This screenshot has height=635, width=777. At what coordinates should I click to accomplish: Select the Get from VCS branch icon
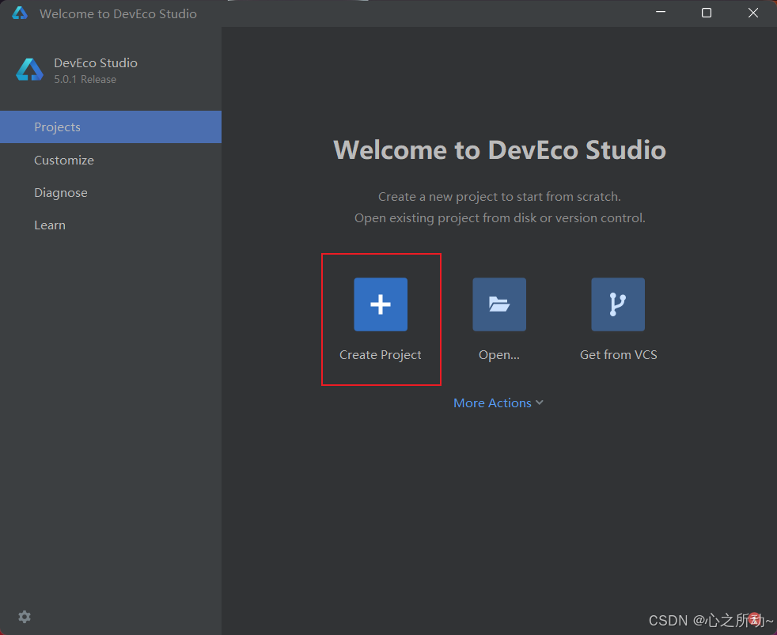(x=618, y=304)
